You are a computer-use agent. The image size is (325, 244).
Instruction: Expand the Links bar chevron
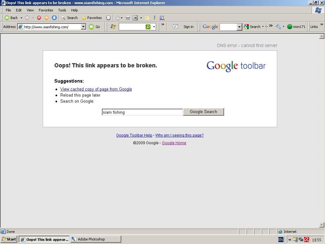[322, 24]
